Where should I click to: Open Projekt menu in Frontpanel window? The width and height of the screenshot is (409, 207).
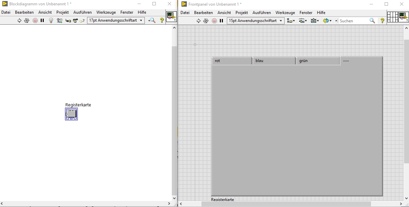tap(242, 13)
